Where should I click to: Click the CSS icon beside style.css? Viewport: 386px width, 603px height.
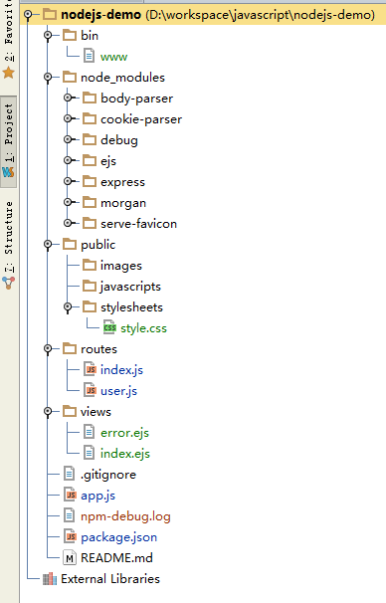tap(109, 327)
